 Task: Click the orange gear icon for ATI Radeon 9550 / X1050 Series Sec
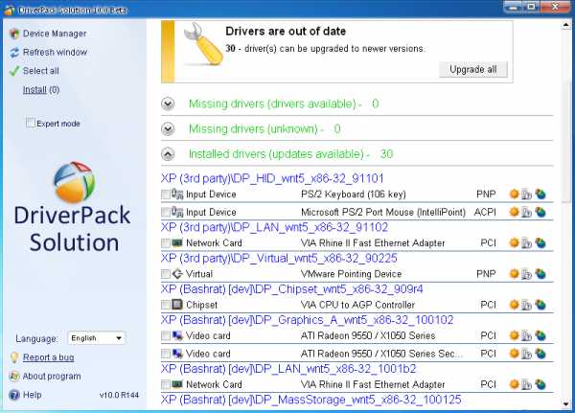click(514, 354)
